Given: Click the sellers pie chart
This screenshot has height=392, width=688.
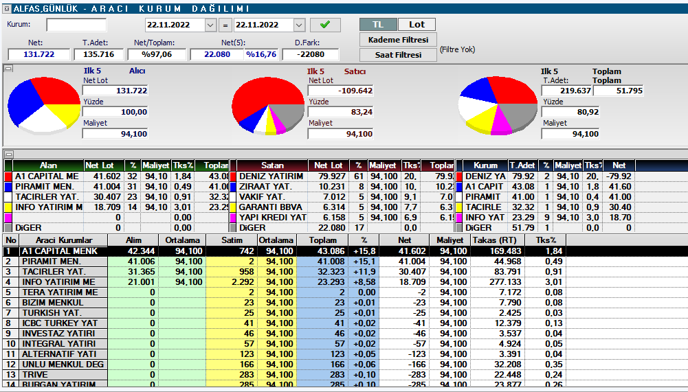Looking at the screenshot, I should (x=267, y=105).
